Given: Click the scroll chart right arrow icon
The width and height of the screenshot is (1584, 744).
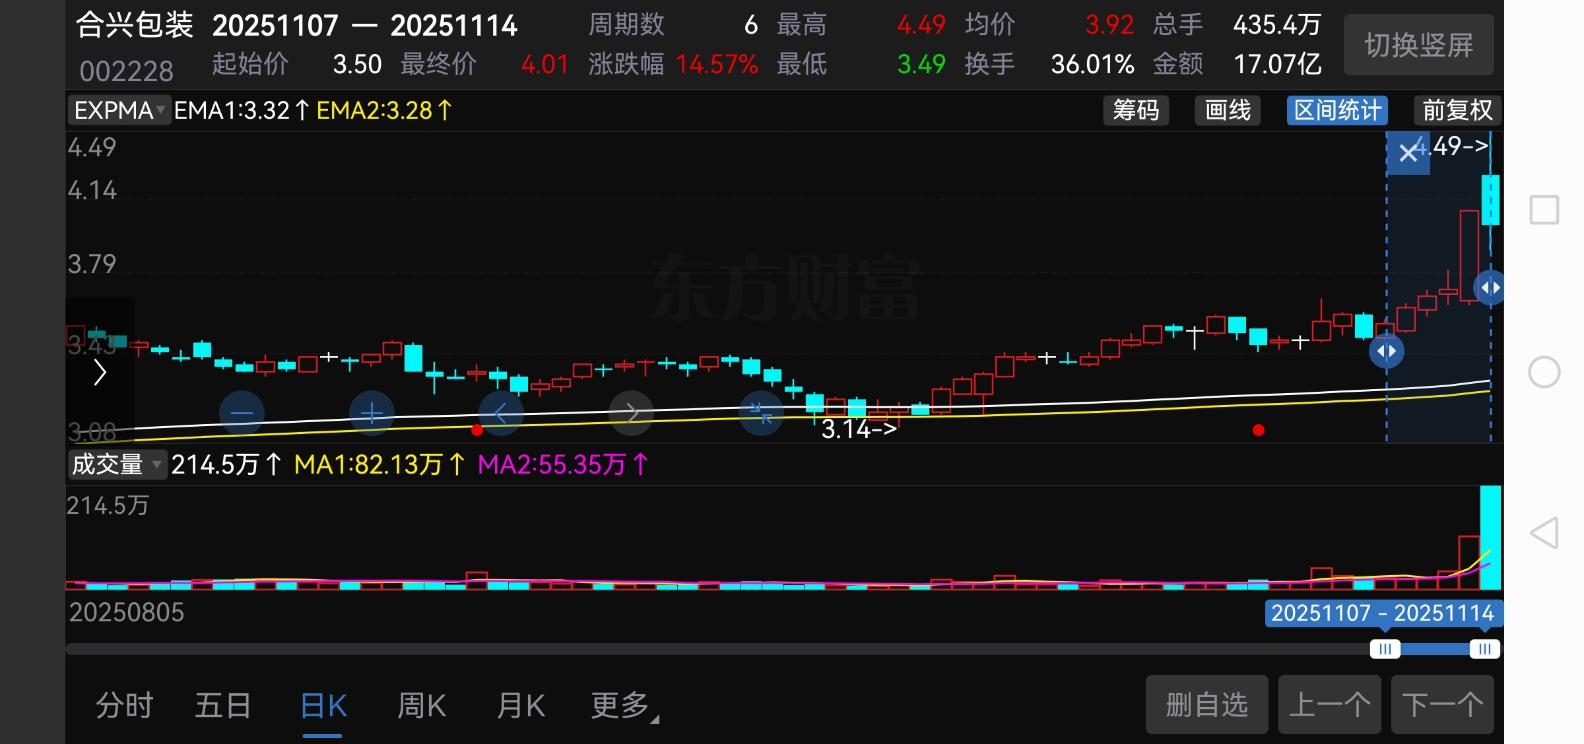Looking at the screenshot, I should [631, 414].
